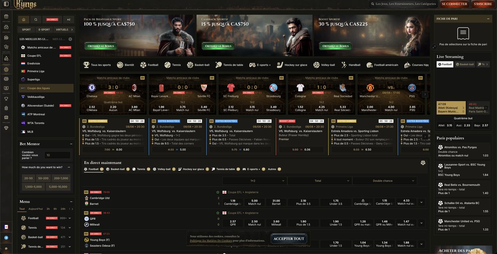Click the bet slip receipt icon
This screenshot has width=497, height=254.
pyautogui.click(x=463, y=33)
